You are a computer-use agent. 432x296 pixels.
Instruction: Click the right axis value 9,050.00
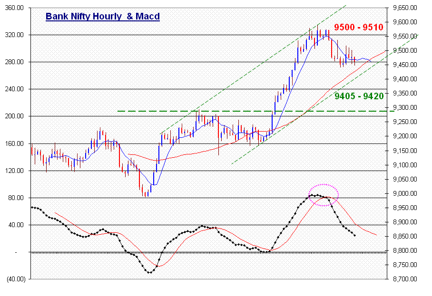405,180
